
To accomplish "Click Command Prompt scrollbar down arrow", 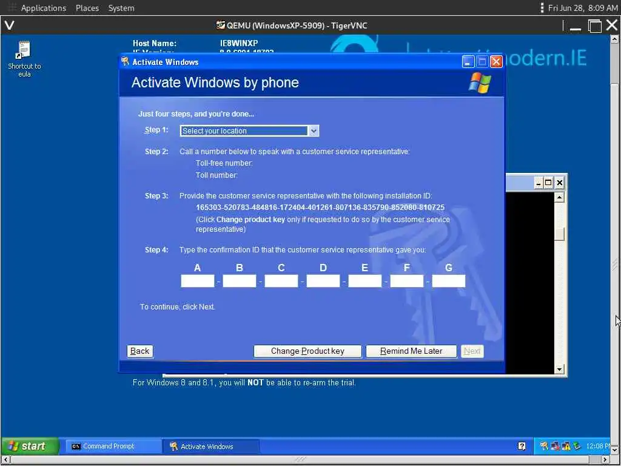I will point(559,370).
